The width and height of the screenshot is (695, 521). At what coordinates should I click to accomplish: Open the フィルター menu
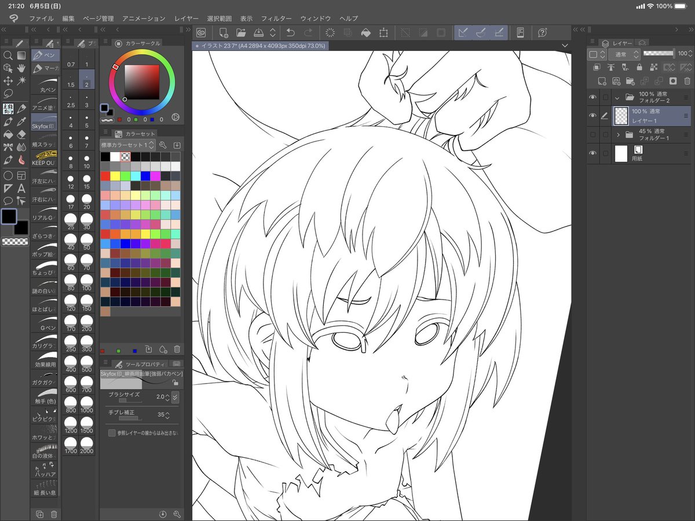tap(276, 18)
